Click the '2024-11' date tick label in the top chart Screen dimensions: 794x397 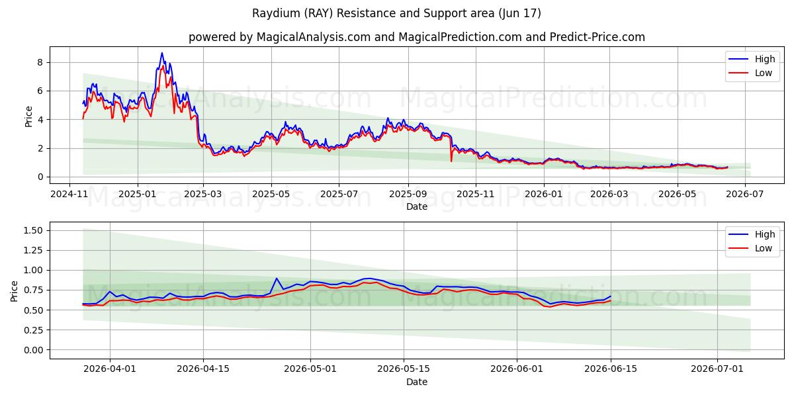tap(70, 195)
